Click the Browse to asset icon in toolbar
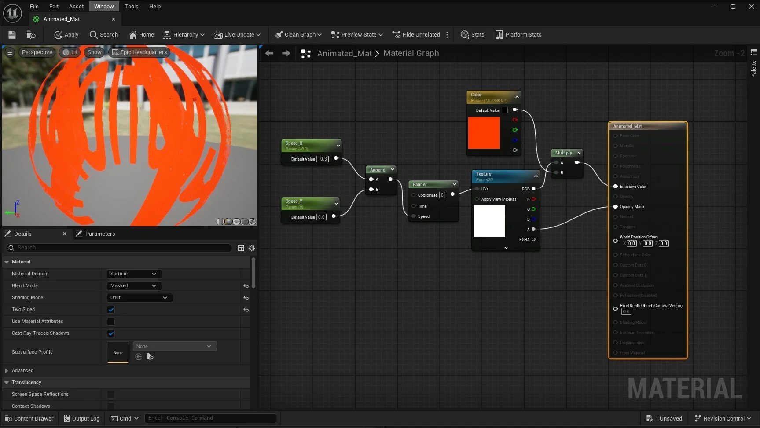The image size is (760, 428). pos(31,35)
